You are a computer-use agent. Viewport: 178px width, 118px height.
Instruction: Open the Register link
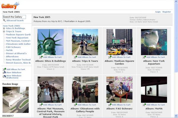tap(167, 12)
